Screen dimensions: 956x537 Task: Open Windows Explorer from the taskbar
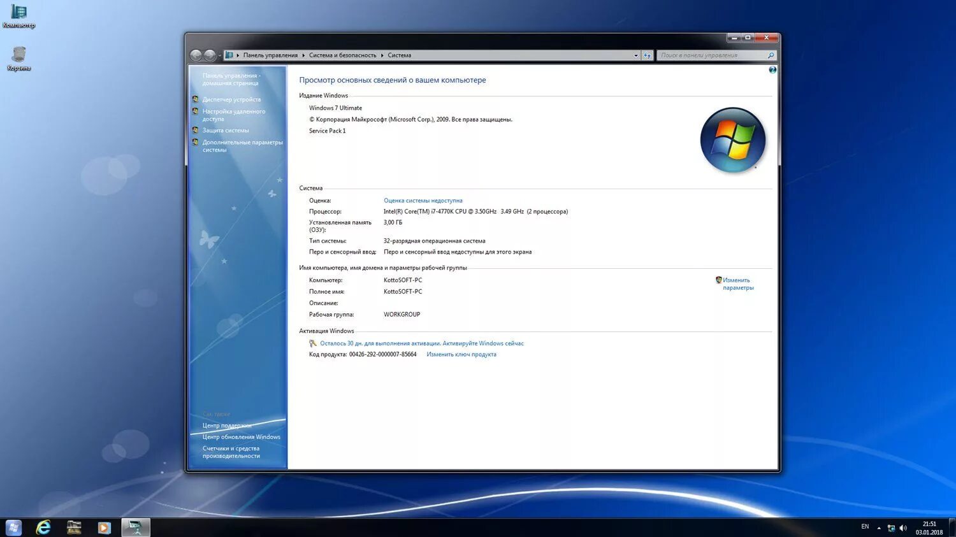click(x=74, y=527)
